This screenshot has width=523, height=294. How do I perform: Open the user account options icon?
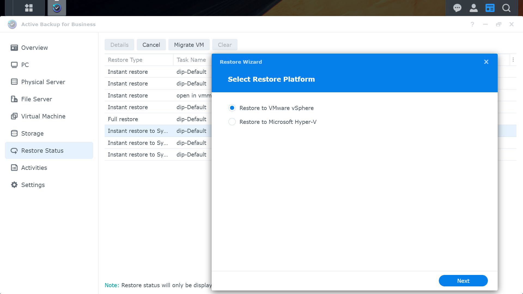tap(473, 8)
